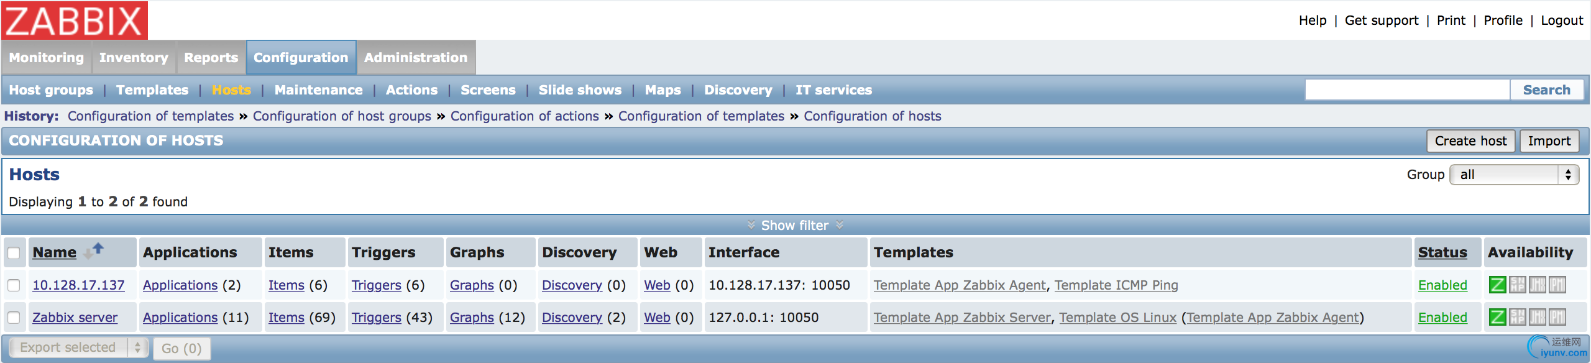Open the Templates submenu item
Viewport: 1591px width, 363px height.
coord(152,90)
